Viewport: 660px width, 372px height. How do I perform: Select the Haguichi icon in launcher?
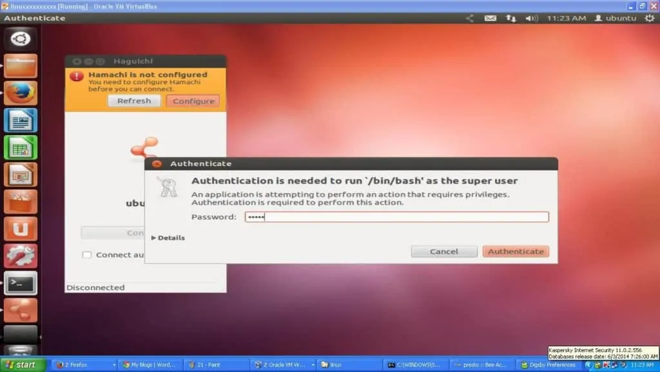(21, 310)
